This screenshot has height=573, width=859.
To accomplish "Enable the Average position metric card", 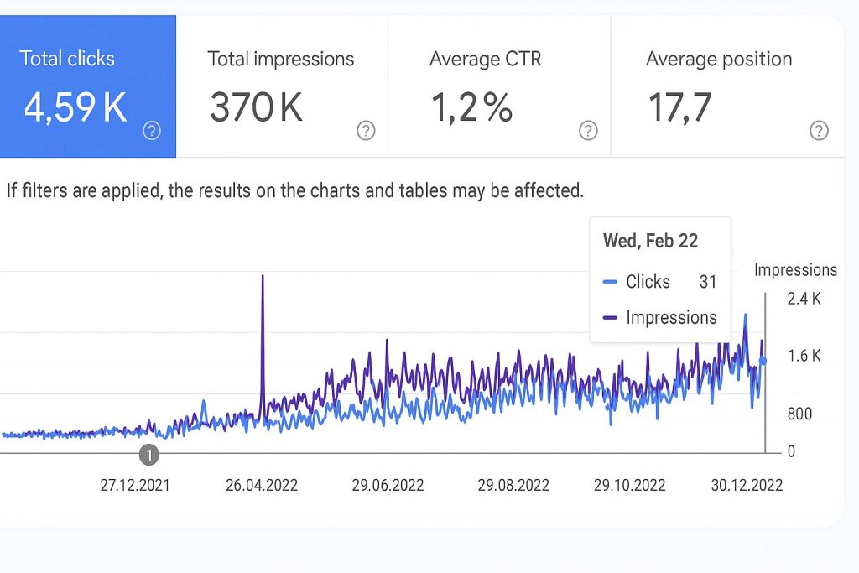I will (726, 86).
